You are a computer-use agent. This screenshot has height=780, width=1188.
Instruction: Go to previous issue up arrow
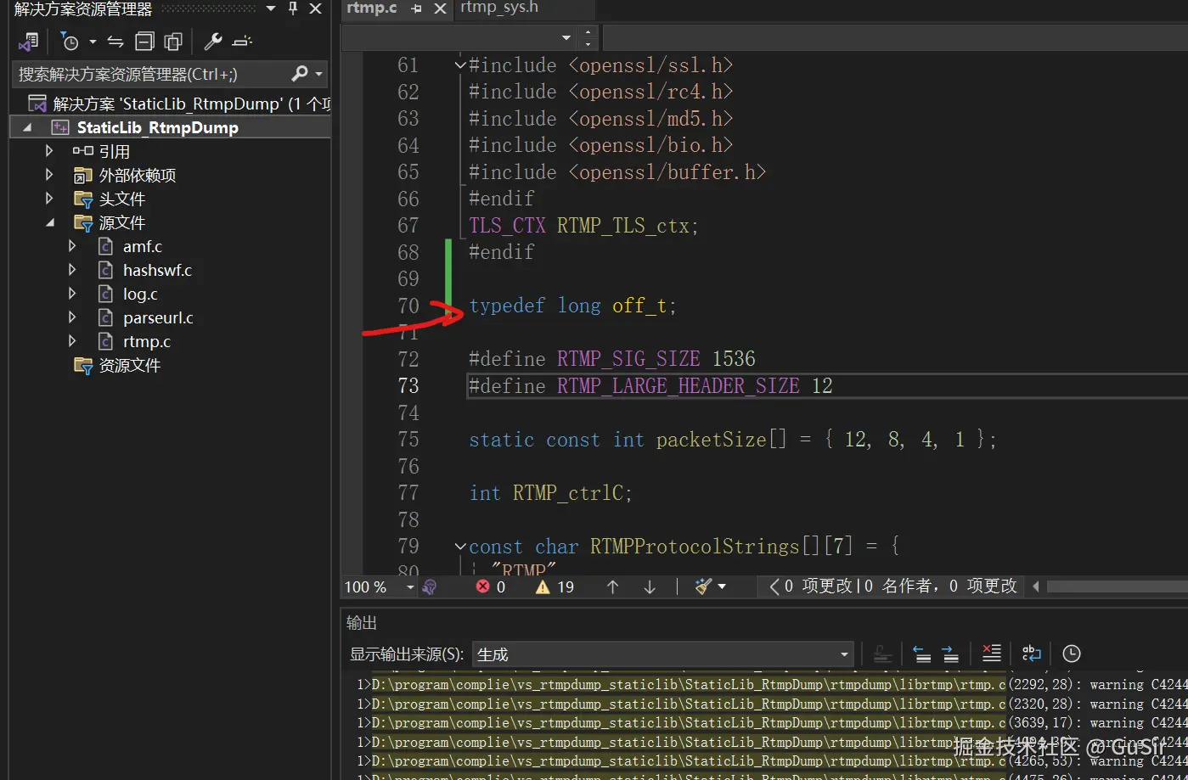click(x=612, y=586)
